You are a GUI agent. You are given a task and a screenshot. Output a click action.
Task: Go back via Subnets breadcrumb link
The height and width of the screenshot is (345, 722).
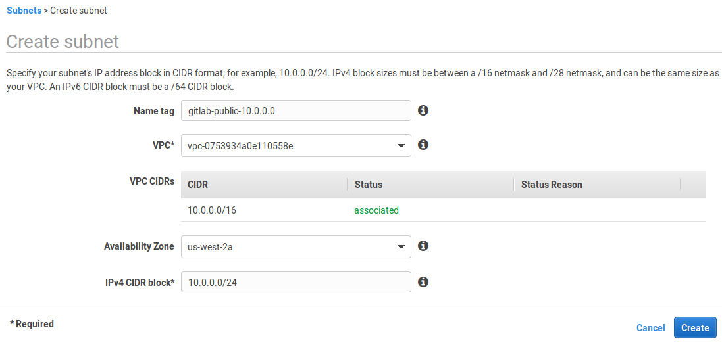tap(24, 11)
